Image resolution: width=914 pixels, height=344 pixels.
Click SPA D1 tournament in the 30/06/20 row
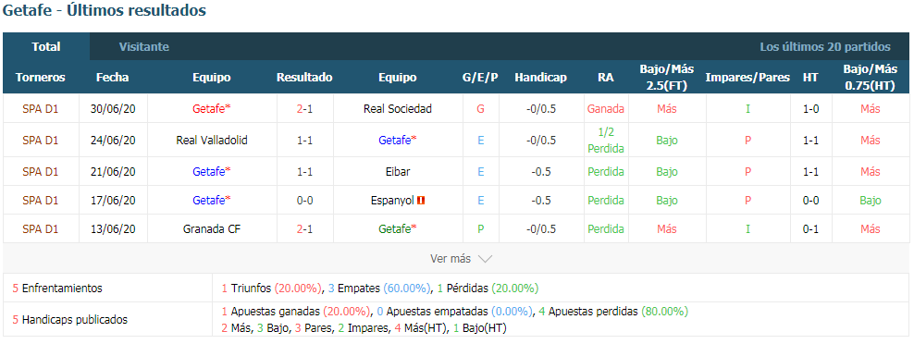pos(40,108)
